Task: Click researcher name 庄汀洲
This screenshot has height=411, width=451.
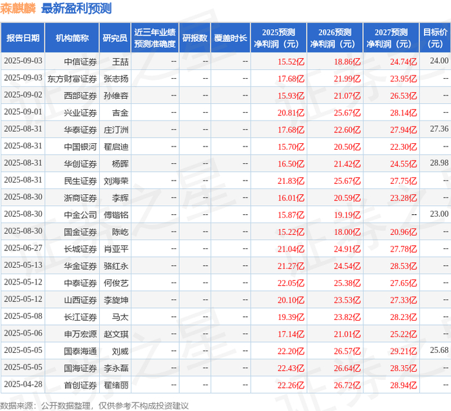Action: (116, 130)
